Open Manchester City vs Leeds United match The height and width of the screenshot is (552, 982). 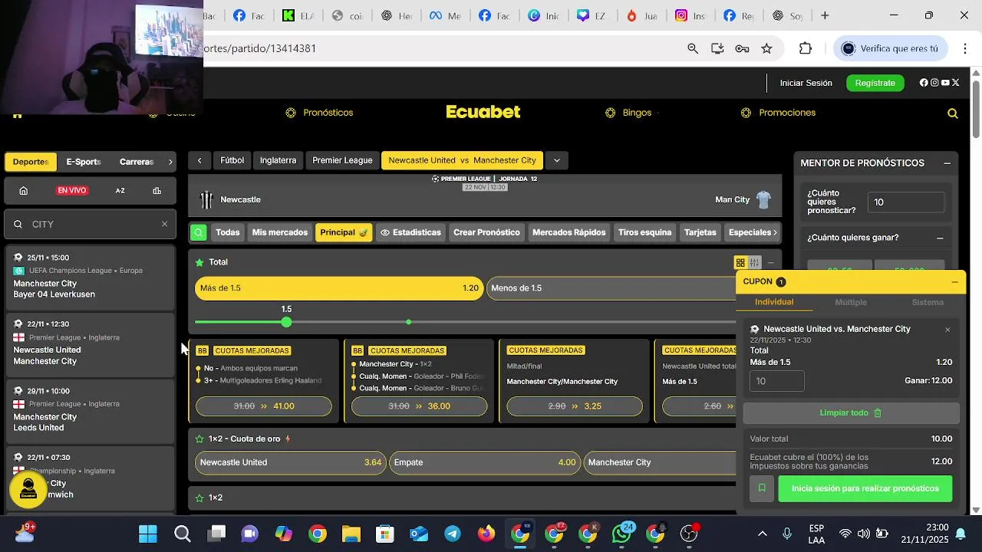point(90,410)
